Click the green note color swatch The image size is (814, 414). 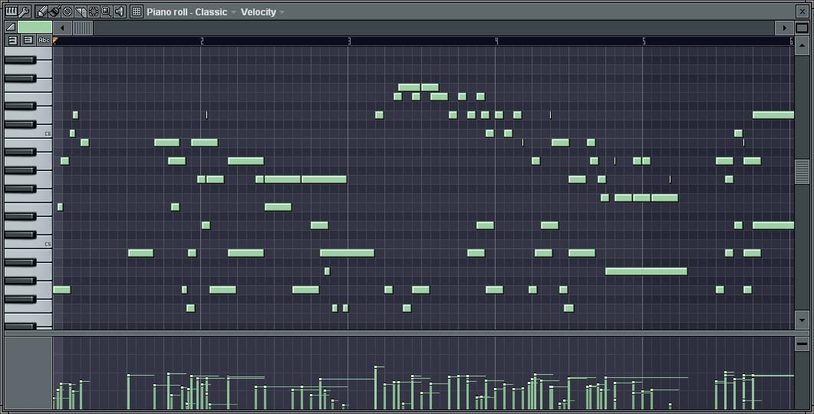tap(35, 27)
